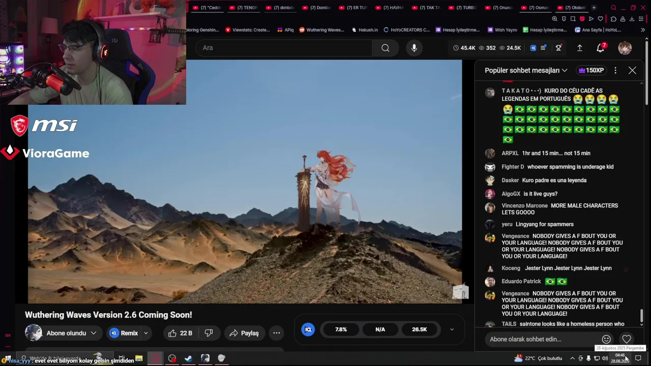Expand the vidIQ stats panel chevron
The height and width of the screenshot is (366, 651).
[452, 329]
